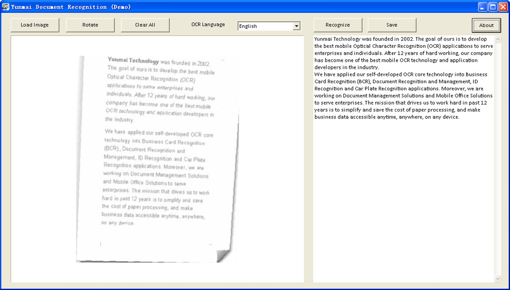Screen dimensions: 510x290
Task: Open the OCR Language combo box showing English
Action: pyautogui.click(x=269, y=26)
